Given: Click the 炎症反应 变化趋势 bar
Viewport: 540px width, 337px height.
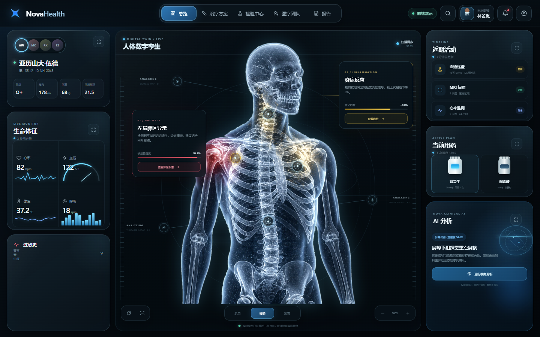Looking at the screenshot, I should [376, 109].
